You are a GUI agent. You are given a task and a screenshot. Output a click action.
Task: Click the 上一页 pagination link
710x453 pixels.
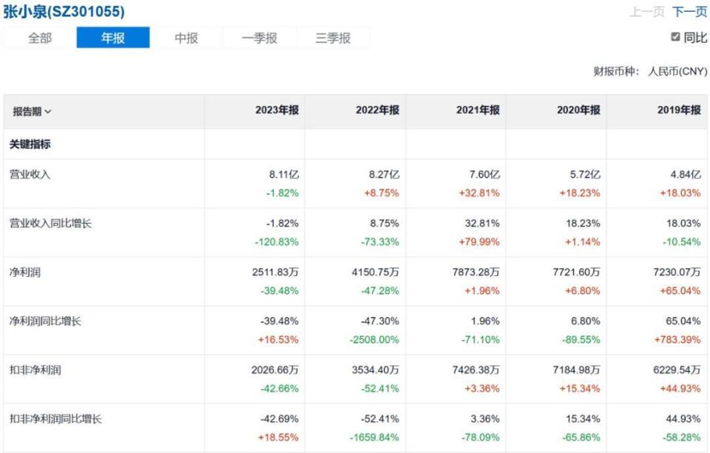click(x=647, y=11)
